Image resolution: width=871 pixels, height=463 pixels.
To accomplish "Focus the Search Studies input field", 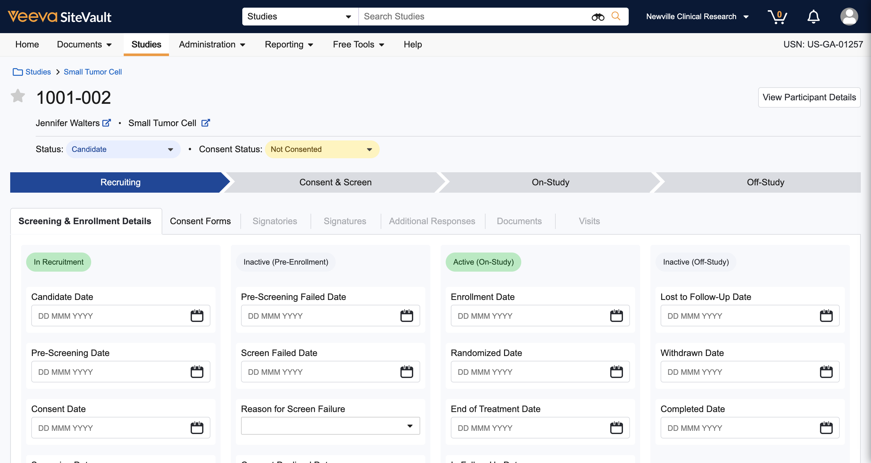I will click(473, 17).
